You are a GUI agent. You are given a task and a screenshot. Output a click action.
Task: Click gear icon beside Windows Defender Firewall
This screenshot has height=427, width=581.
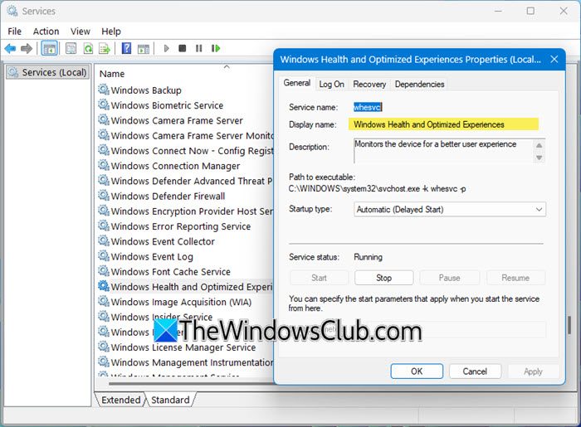point(104,196)
